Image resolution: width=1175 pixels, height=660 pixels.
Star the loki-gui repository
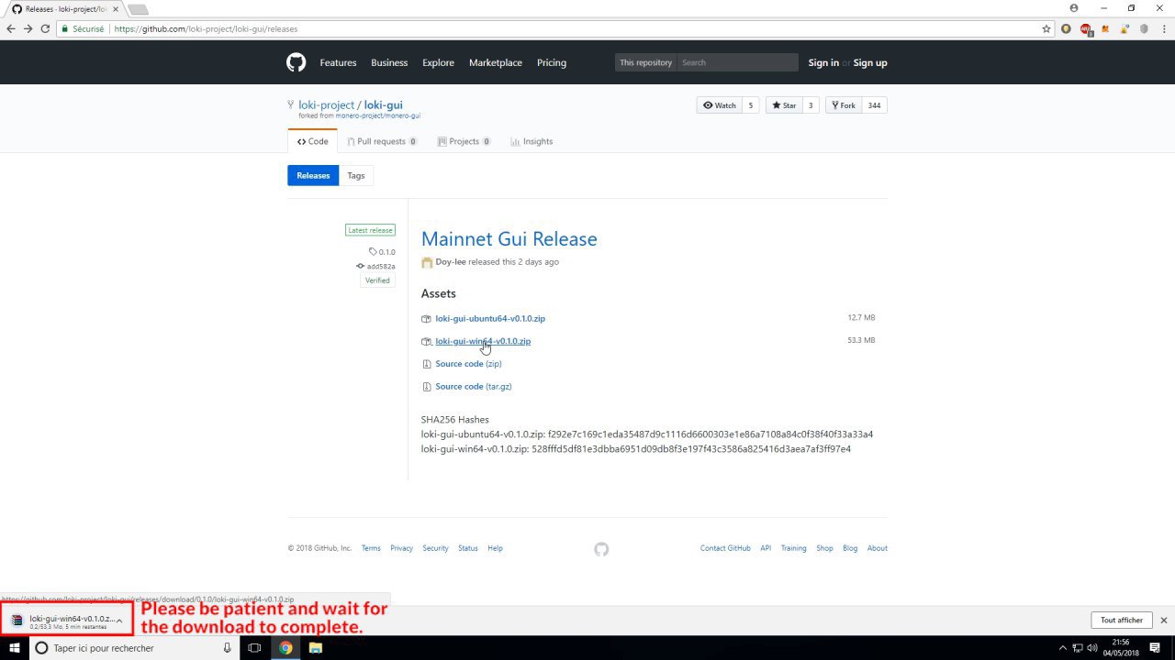point(783,105)
